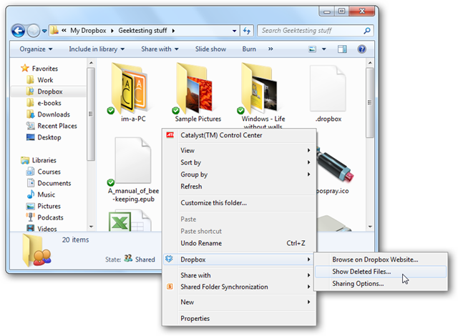Viewport: 458px width, 336px height.
Task: Click the refresh button beside address bar
Action: point(247,31)
